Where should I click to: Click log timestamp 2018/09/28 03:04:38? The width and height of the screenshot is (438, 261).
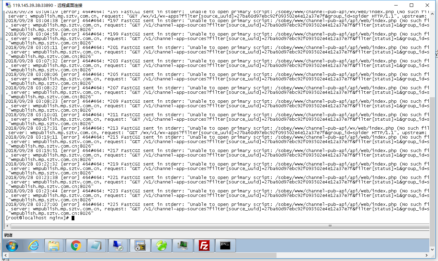pyautogui.click(x=31, y=21)
